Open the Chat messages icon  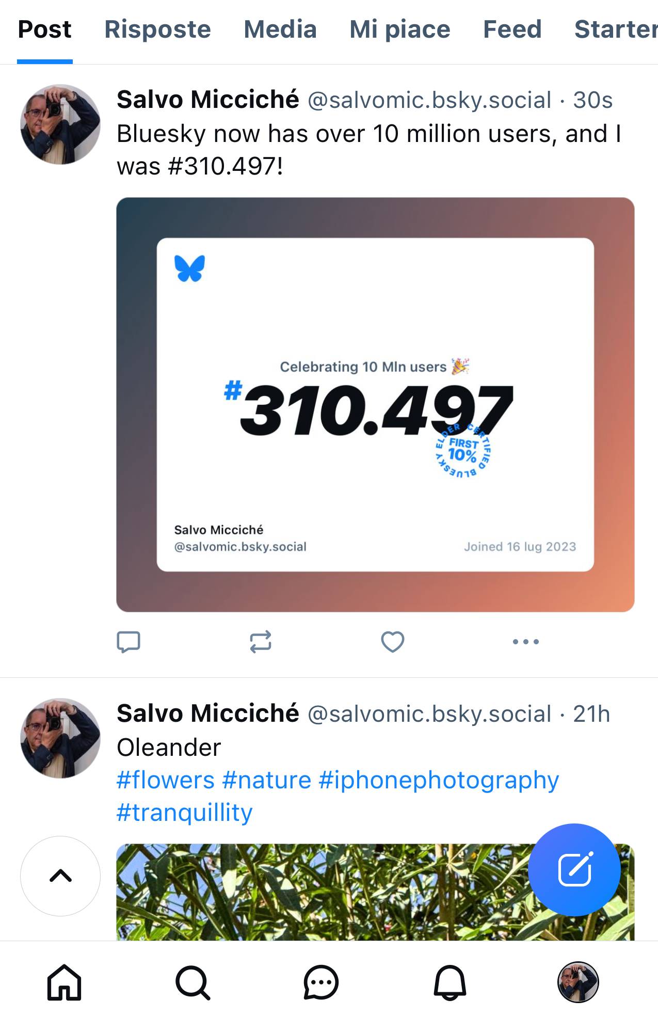coord(321,982)
